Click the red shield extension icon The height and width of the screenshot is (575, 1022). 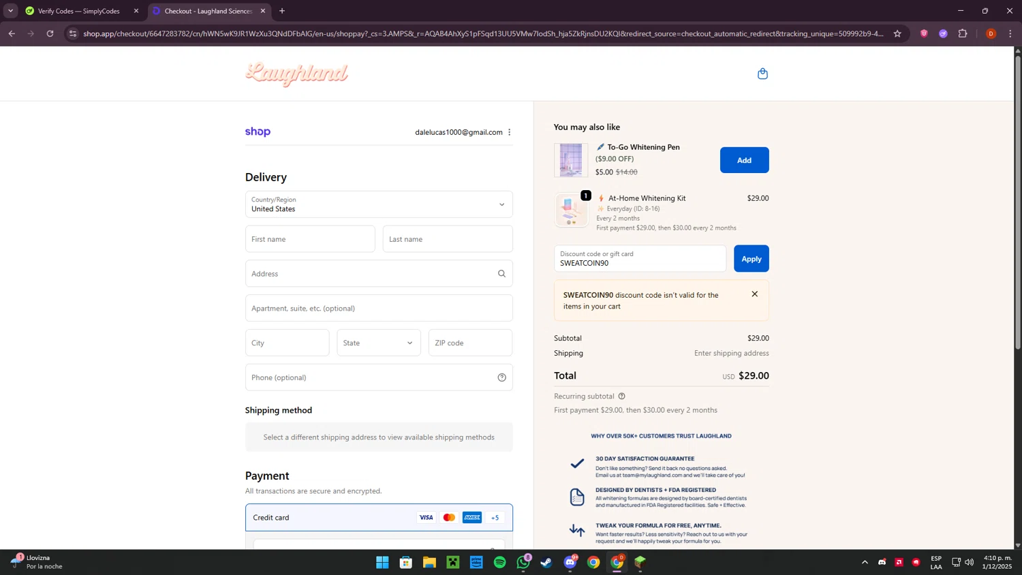[x=924, y=33]
